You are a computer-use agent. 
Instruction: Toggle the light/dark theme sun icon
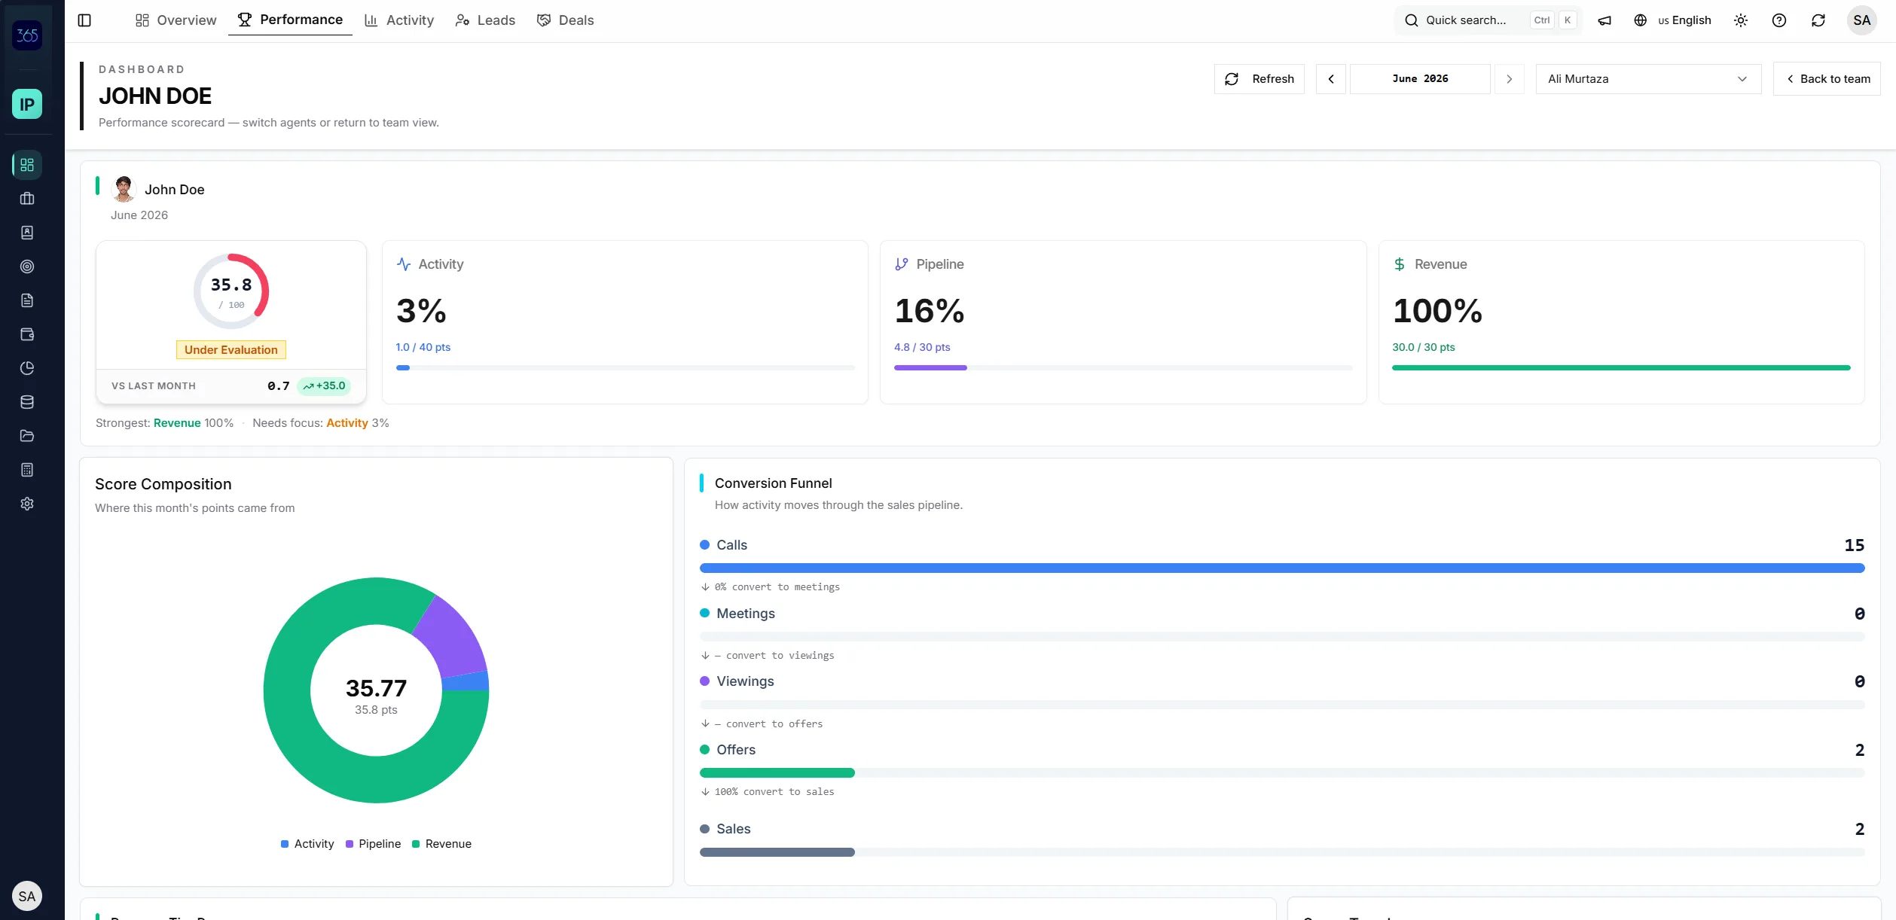[x=1741, y=20]
